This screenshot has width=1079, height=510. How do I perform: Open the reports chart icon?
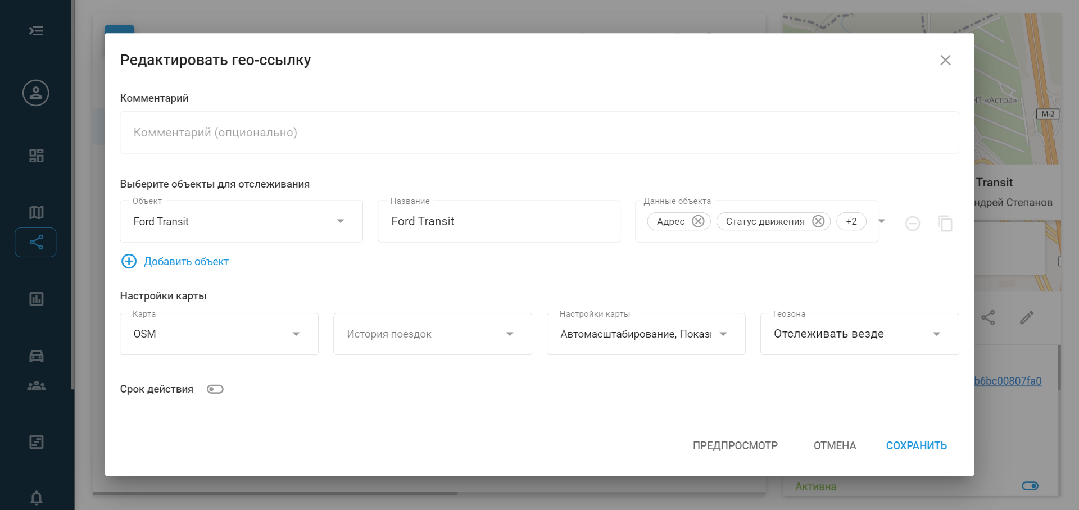(36, 299)
